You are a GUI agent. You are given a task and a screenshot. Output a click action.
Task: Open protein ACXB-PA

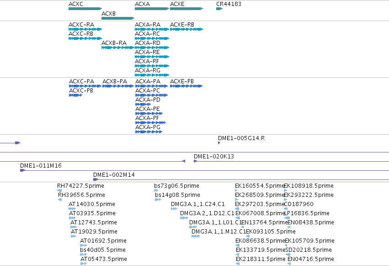[118, 86]
